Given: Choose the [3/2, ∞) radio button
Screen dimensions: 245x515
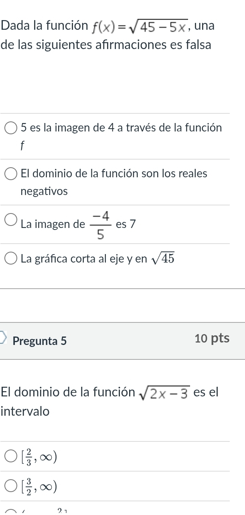Looking at the screenshot, I should click(x=11, y=486).
